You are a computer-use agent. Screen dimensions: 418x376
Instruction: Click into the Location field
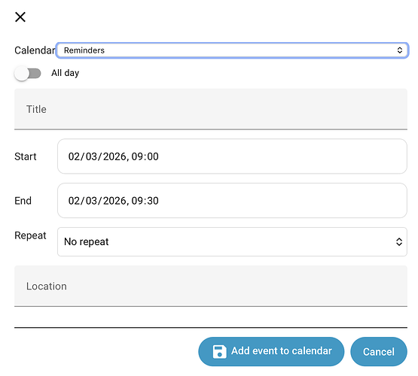[x=211, y=286]
